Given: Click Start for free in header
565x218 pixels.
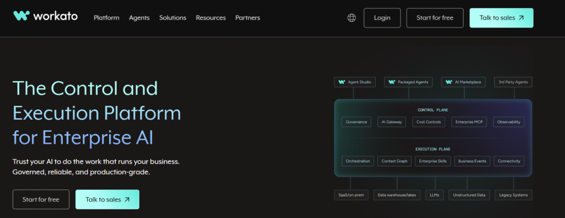Looking at the screenshot, I should [x=435, y=18].
